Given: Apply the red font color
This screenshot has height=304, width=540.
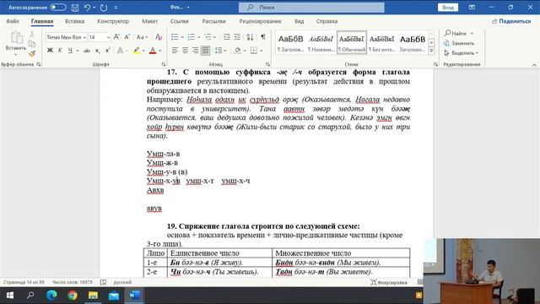Looking at the screenshot, I should pyautogui.click(x=153, y=51).
